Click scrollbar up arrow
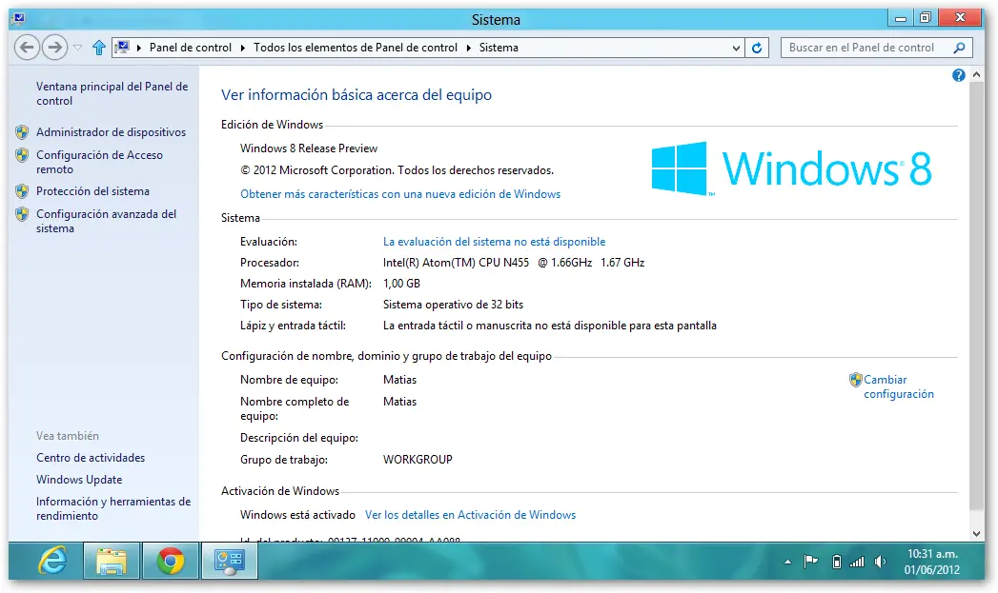Viewport: 998px width, 593px height. tap(976, 75)
